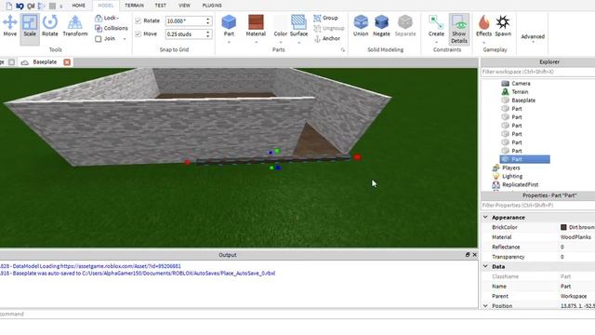The image size is (595, 335).
Task: Open the Part dropdown arrow
Action: 229,42
